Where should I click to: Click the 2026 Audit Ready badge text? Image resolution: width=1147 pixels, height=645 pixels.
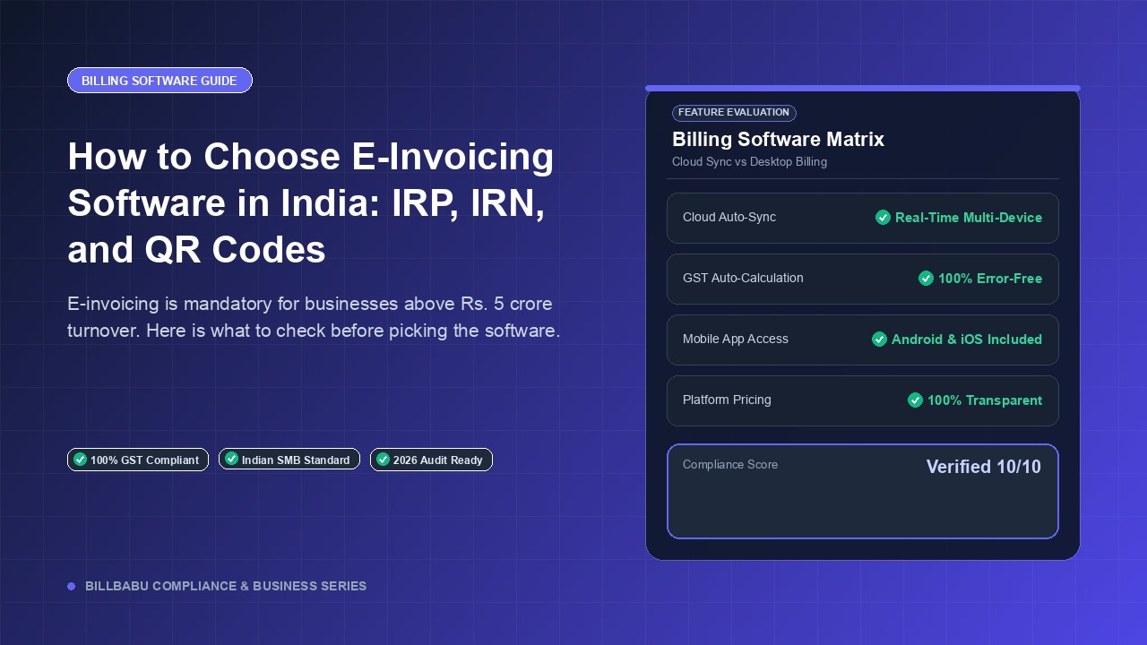tap(438, 460)
